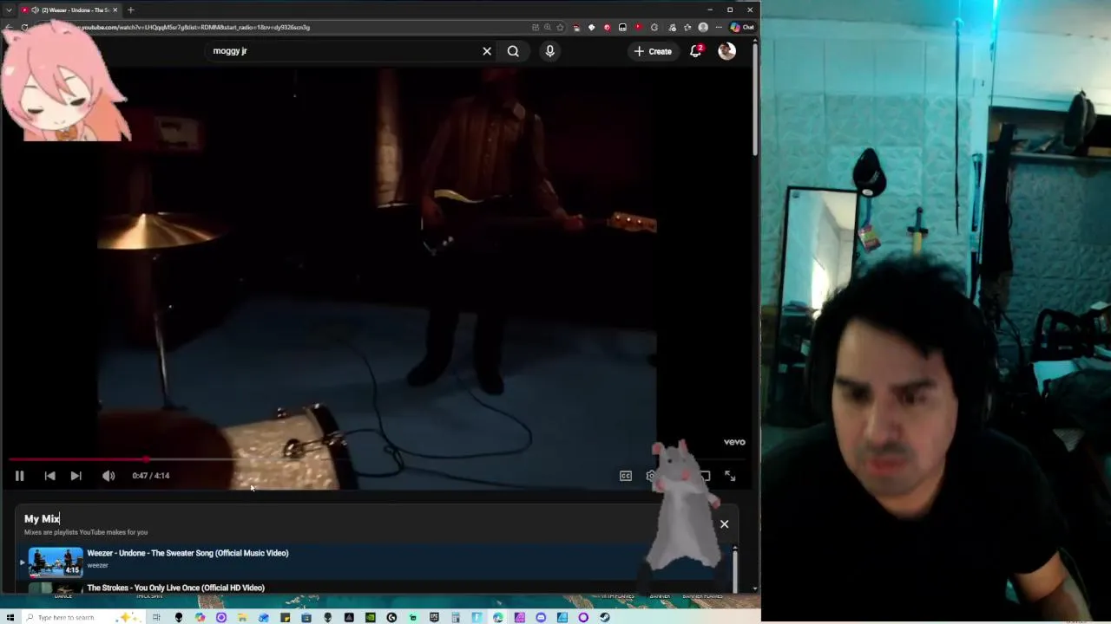Click the 'weezer' channel name
Image resolution: width=1111 pixels, height=624 pixels.
pos(97,565)
